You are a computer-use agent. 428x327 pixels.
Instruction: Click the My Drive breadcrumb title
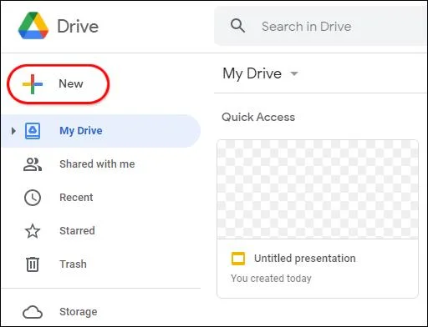(252, 74)
